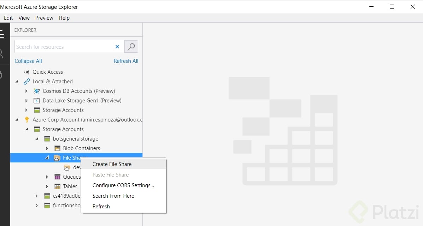Screen dimensions: 423x226
Task: Click the Queues icon
Action: coord(58,177)
